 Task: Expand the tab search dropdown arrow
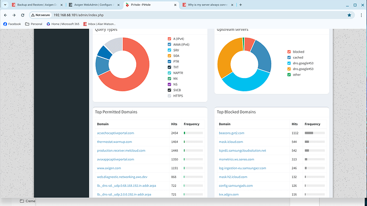[x=5, y=5]
